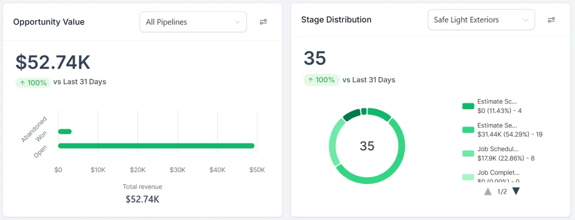Go to next legend page arrow
The image size is (575, 220).
coord(516,191)
